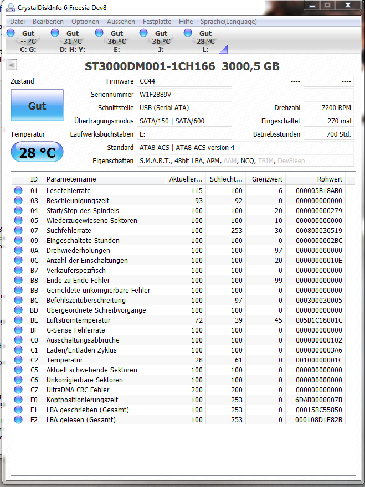The height and width of the screenshot is (487, 365).
Task: Open the Hilfe menu
Action: tap(186, 22)
